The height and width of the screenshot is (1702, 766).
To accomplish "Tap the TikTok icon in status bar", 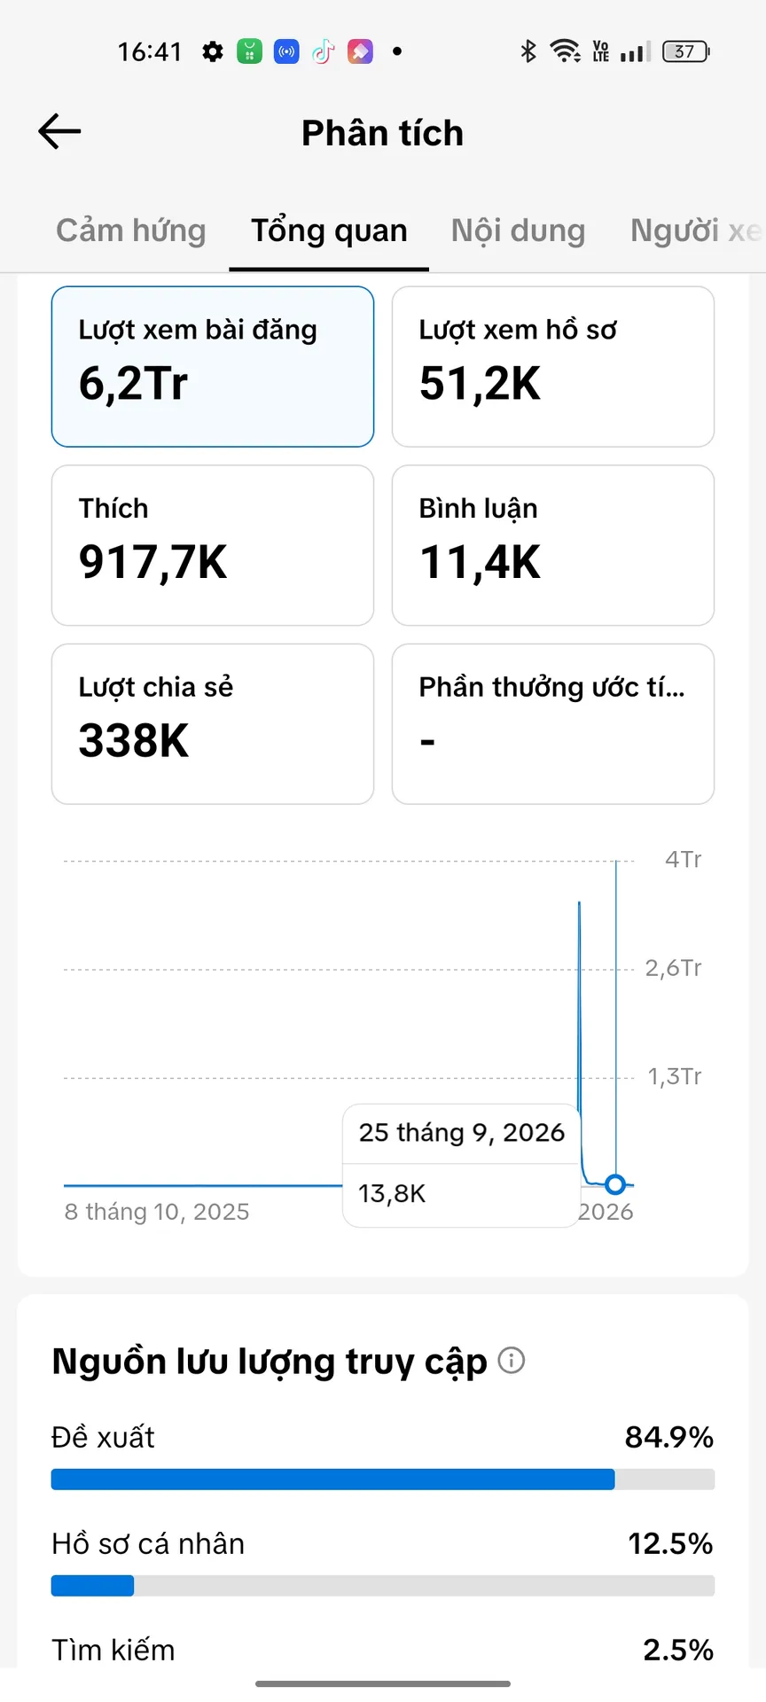I will pyautogui.click(x=323, y=51).
